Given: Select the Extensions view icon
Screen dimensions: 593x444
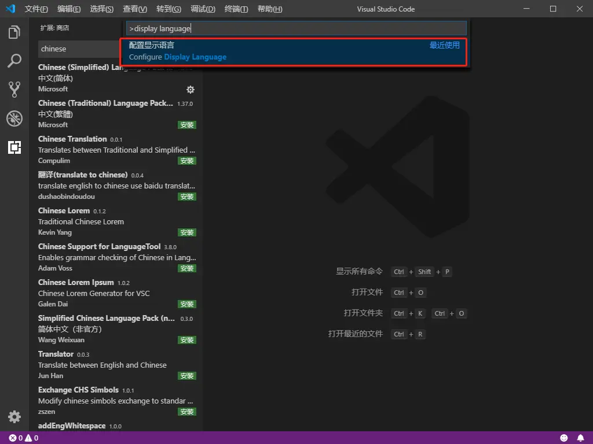Looking at the screenshot, I should tap(14, 147).
